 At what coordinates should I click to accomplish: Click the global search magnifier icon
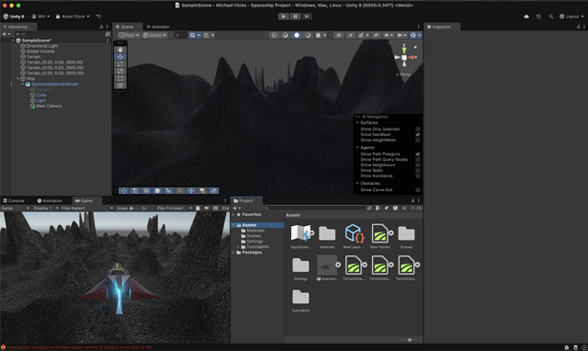pyautogui.click(x=550, y=17)
